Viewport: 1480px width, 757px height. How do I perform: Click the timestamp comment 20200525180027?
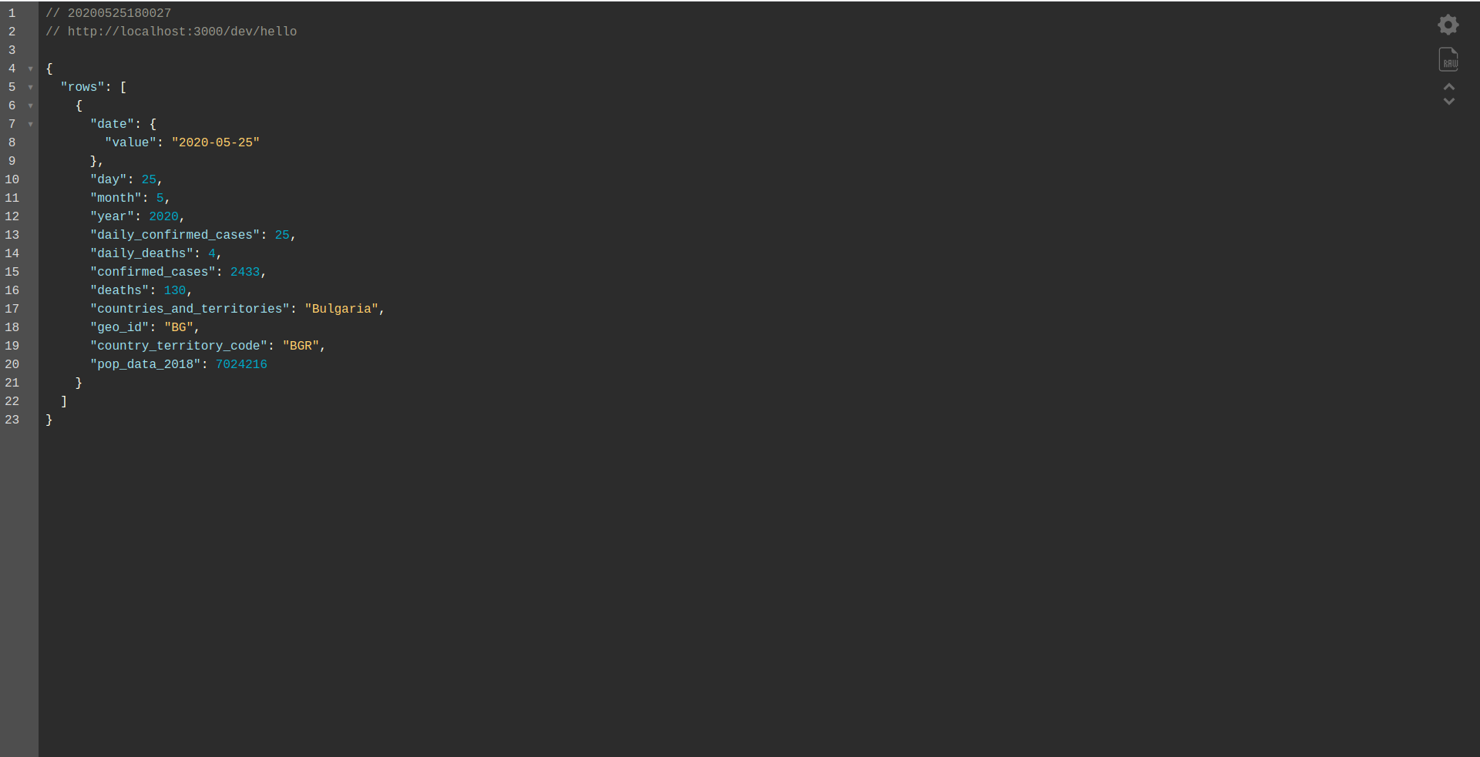119,13
